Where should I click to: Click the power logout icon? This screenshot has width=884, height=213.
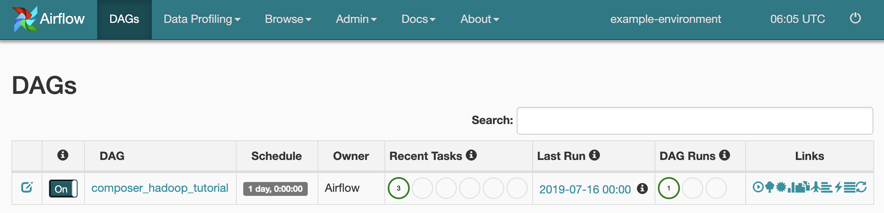click(855, 18)
